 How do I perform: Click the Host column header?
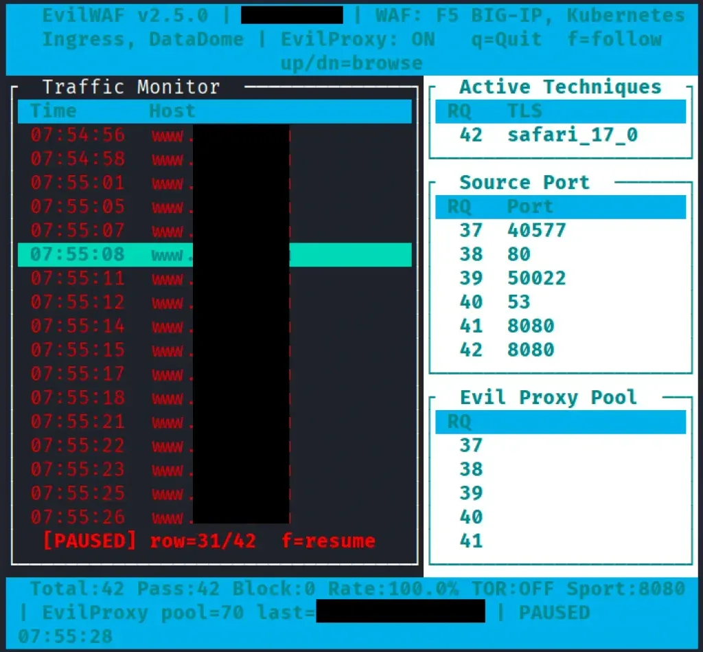[x=172, y=111]
